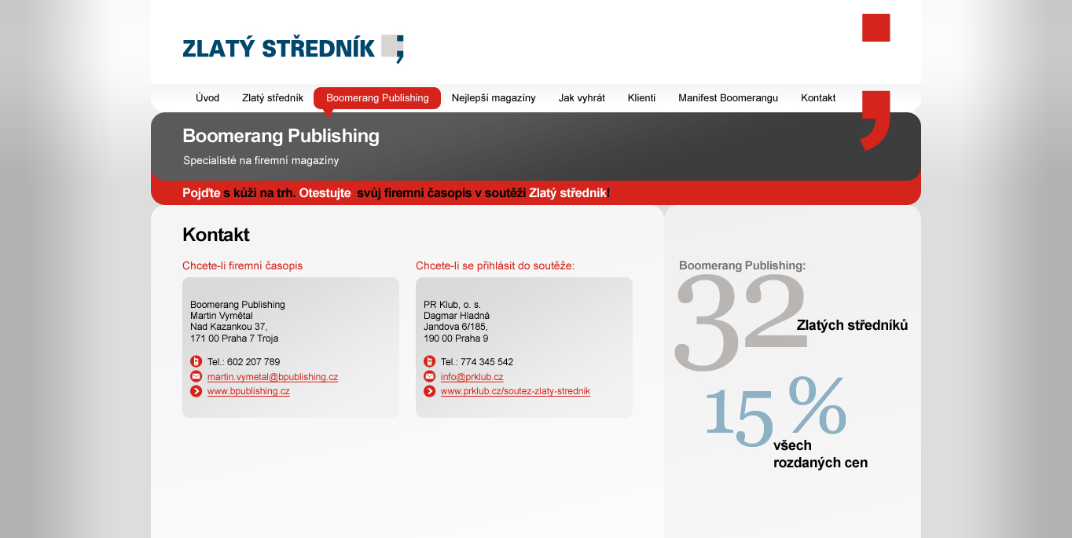Image resolution: width=1072 pixels, height=538 pixels.
Task: Click phone icon beside Tel.: 774 345 542
Action: 430,362
